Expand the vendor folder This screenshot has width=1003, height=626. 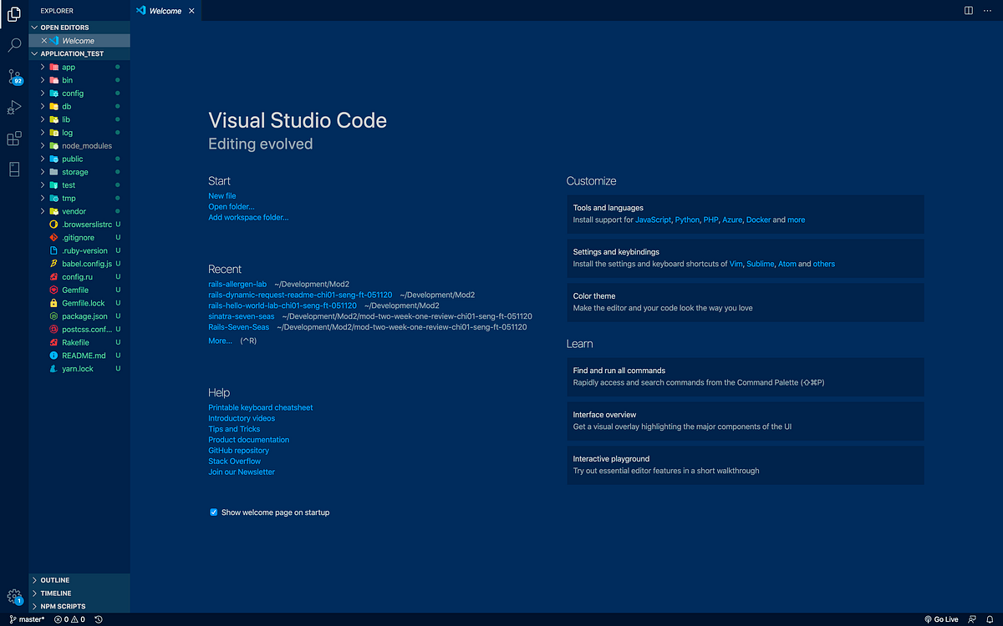(79, 211)
